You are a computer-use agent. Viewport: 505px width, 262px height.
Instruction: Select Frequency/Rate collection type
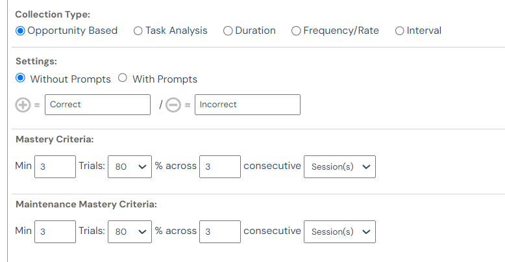tap(296, 31)
